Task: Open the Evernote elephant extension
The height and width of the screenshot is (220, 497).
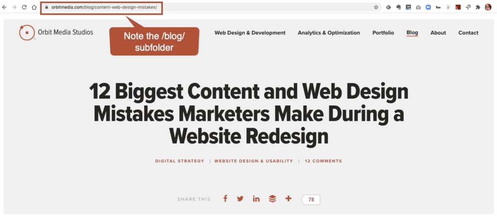Action: click(x=398, y=7)
